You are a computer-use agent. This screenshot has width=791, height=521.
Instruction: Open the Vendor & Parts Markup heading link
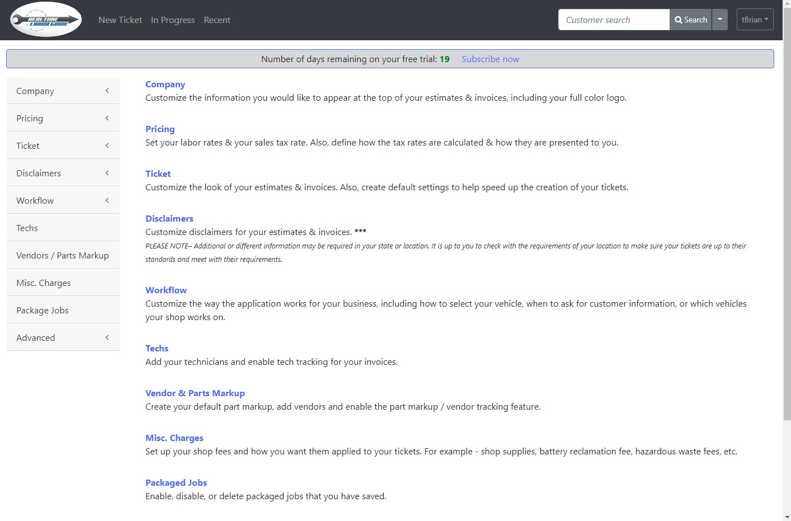click(x=195, y=393)
